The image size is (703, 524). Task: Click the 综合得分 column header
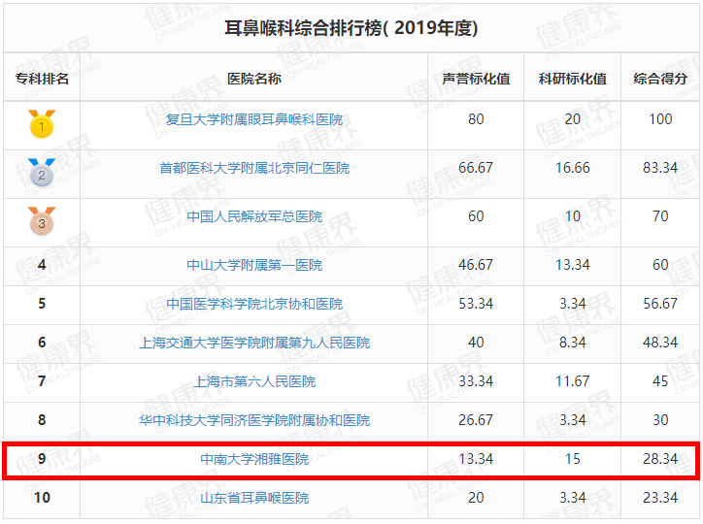[x=660, y=79]
